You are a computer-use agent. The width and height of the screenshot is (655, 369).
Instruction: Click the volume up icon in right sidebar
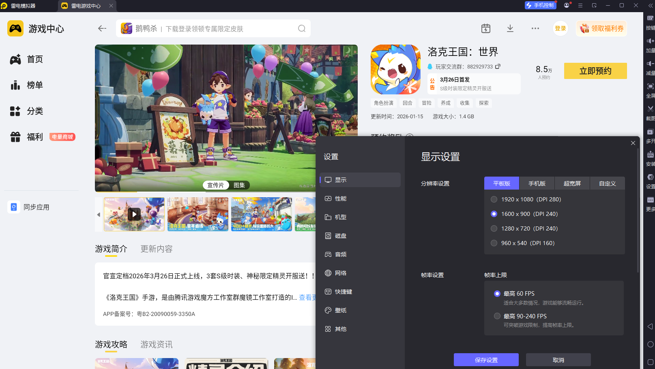coord(650,41)
